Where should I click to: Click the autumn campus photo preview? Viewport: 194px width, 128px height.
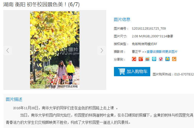click(x=55, y=50)
